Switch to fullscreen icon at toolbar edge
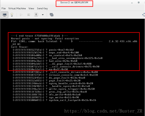Image resolution: width=145 pixels, height=116 pixels. 143,15
